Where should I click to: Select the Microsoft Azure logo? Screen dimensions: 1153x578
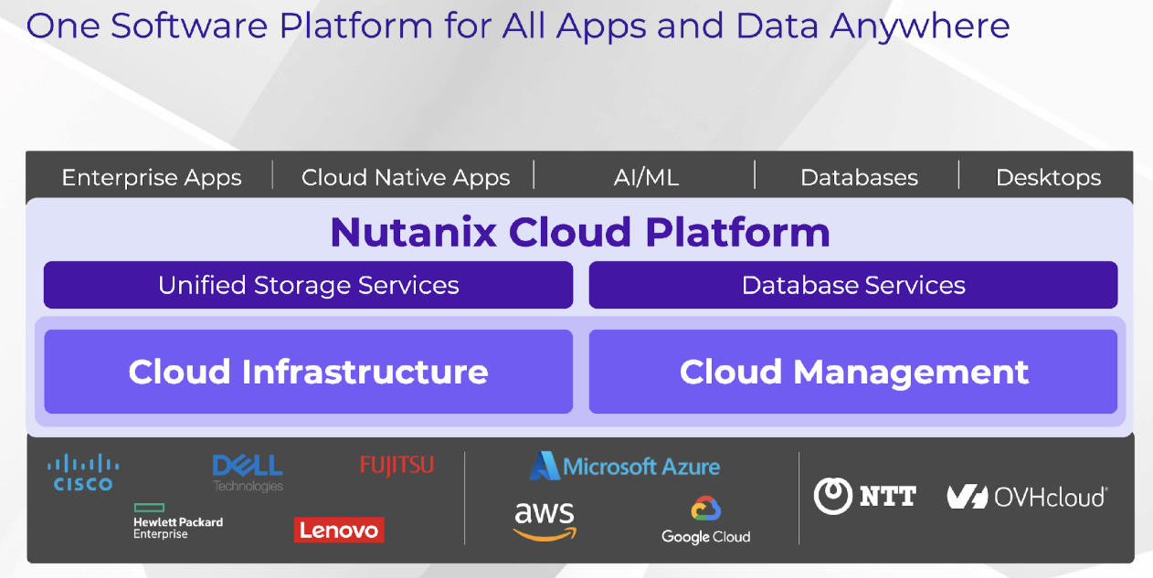coord(625,466)
